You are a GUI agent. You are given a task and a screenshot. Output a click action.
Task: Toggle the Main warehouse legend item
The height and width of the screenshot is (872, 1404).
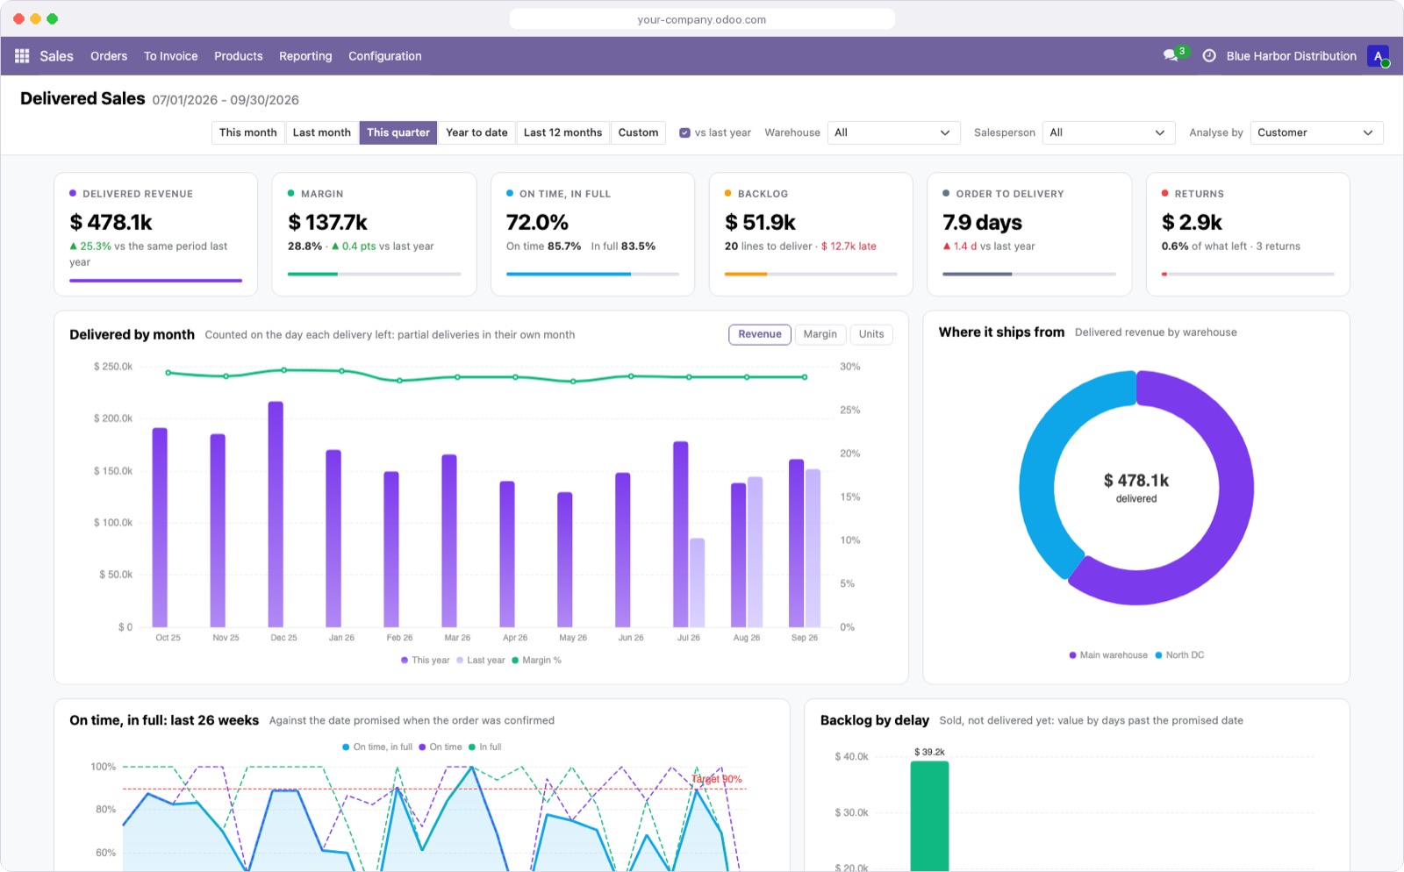click(1108, 655)
